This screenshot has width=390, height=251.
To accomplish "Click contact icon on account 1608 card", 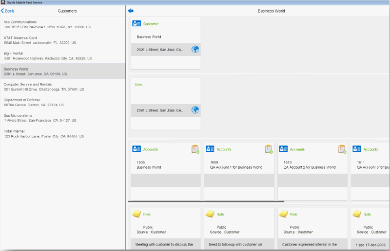I will (x=136, y=149).
